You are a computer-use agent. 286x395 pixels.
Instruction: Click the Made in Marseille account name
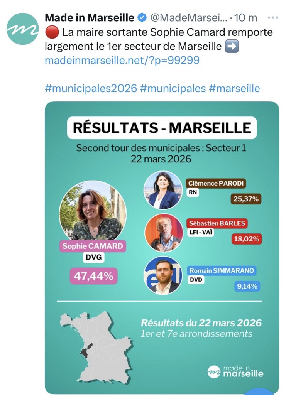pos(90,17)
